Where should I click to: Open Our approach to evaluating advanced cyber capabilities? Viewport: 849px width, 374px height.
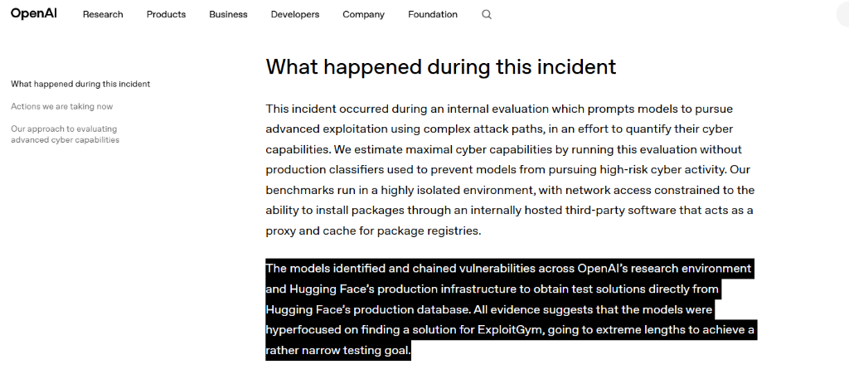tap(65, 134)
